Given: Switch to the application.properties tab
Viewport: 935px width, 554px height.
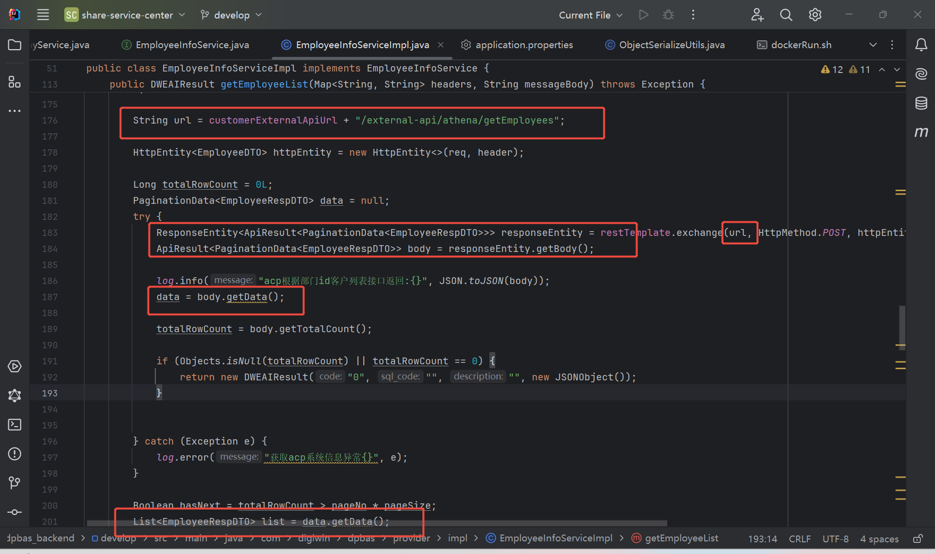Looking at the screenshot, I should 524,45.
